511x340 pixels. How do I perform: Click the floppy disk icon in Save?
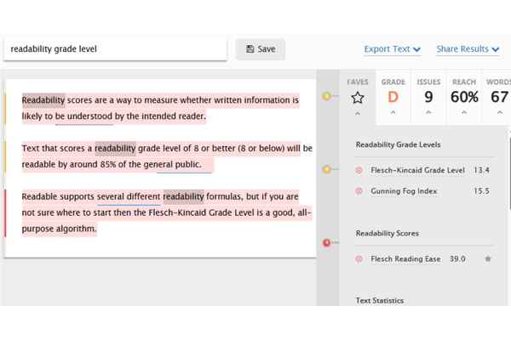250,49
